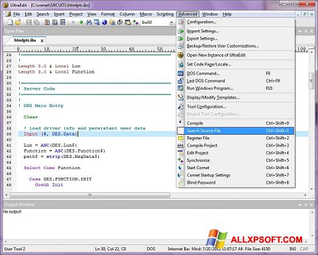Click the gear tool toolbar icon
The width and height of the screenshot is (318, 255).
[x=120, y=22]
